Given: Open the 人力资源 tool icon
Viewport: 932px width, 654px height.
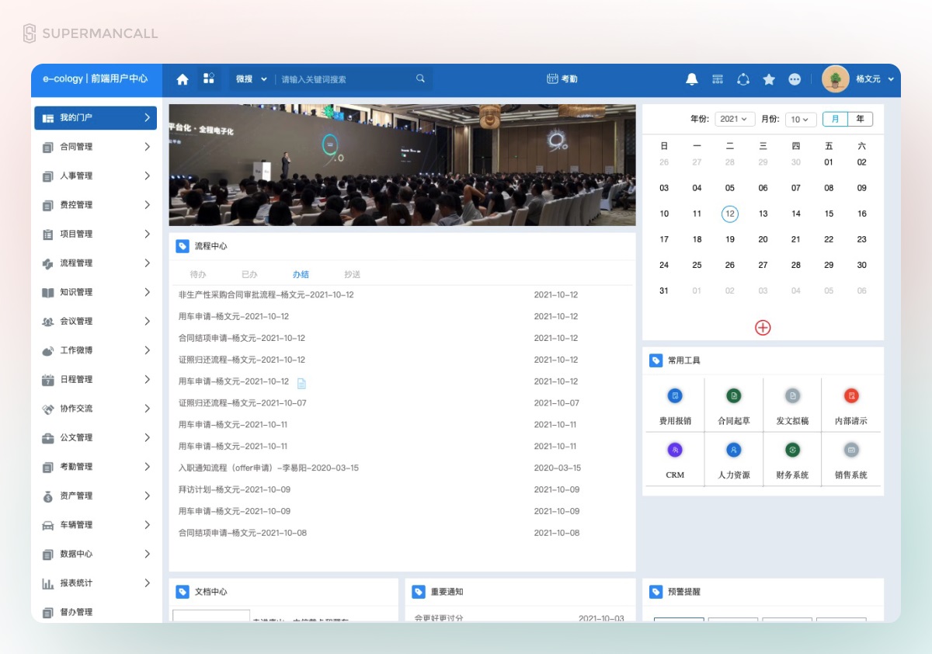Looking at the screenshot, I should point(733,450).
